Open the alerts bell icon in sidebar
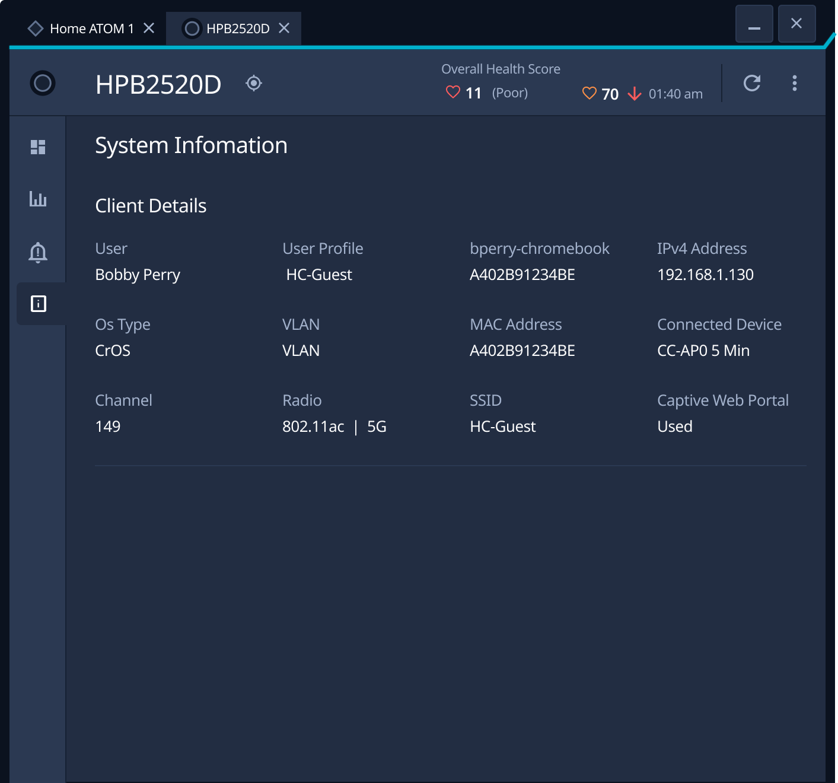 click(x=38, y=252)
